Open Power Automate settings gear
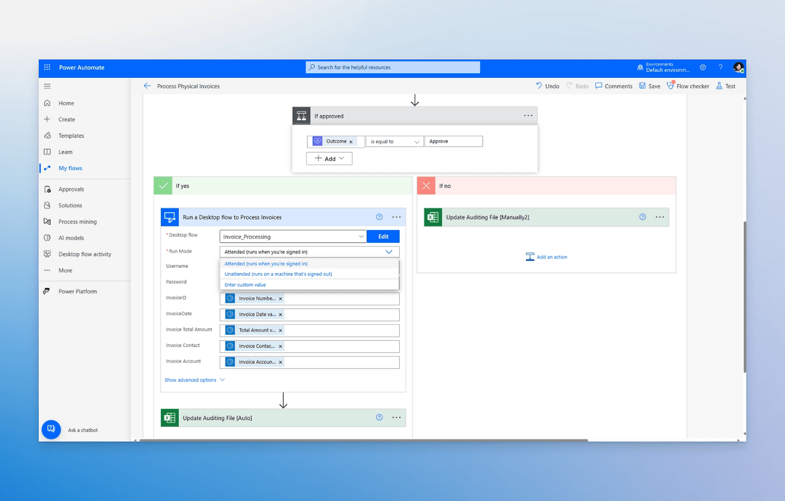The height and width of the screenshot is (501, 785). click(702, 67)
